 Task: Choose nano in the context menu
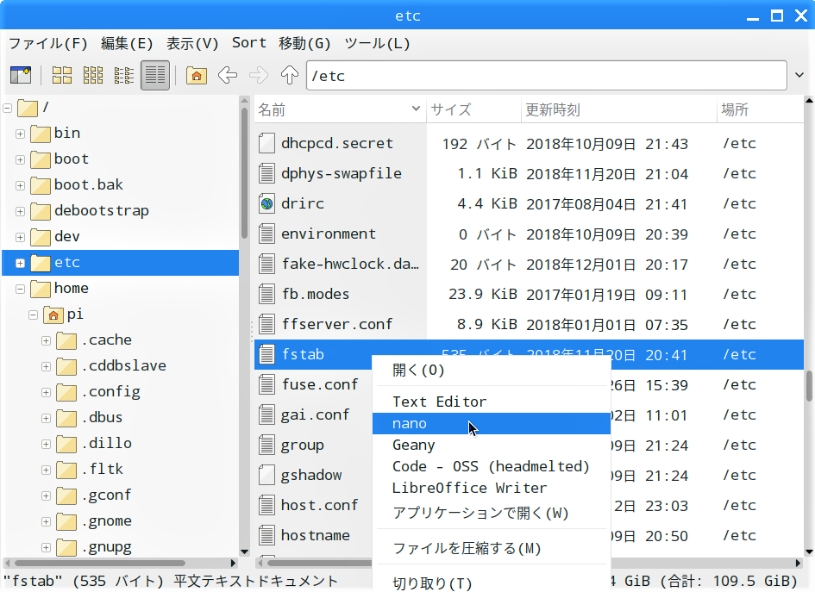pos(492,424)
